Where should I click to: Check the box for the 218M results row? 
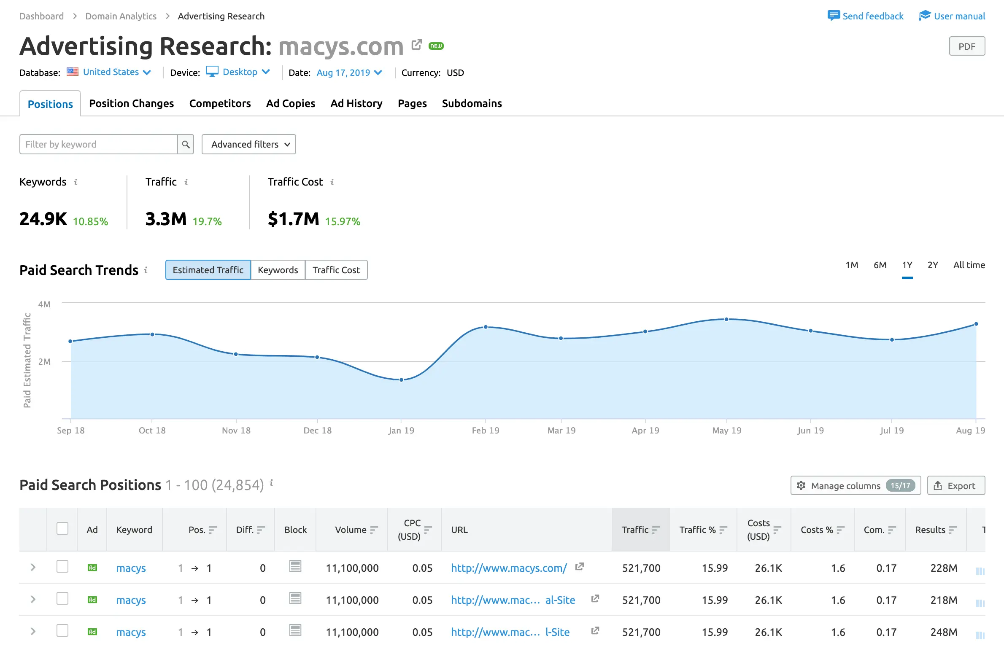[62, 598]
